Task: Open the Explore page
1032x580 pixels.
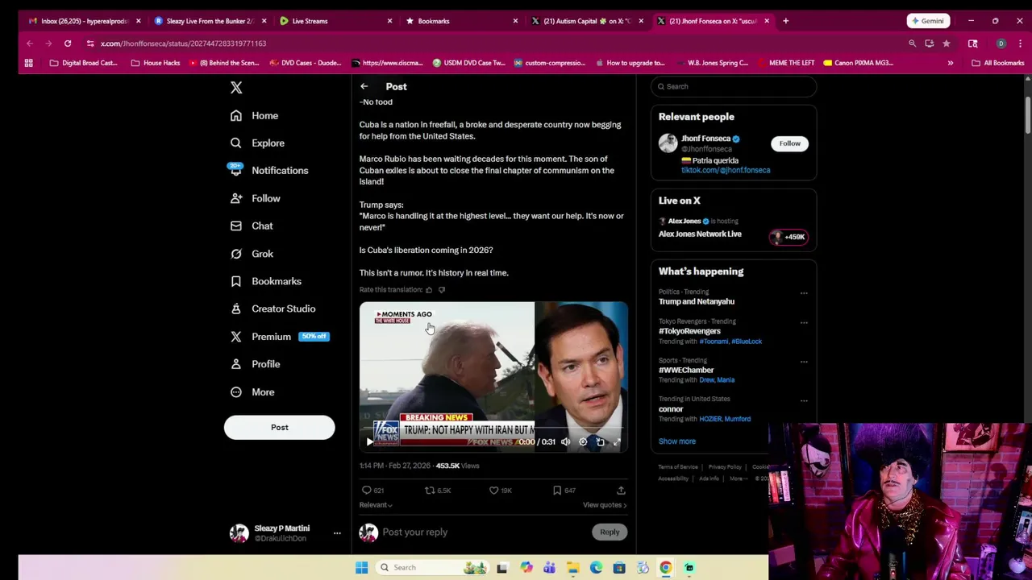Action: coord(257,143)
